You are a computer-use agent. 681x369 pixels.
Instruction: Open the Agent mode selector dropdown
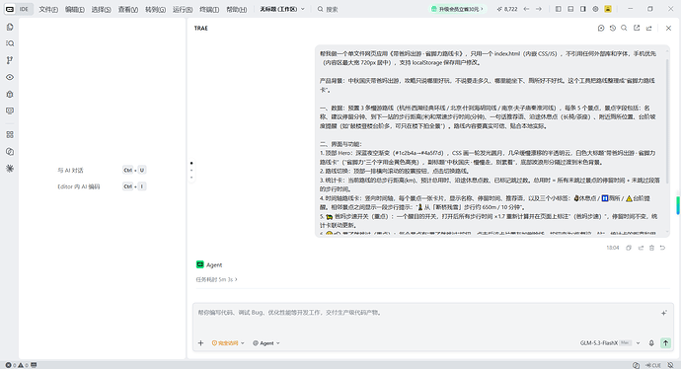coord(266,343)
